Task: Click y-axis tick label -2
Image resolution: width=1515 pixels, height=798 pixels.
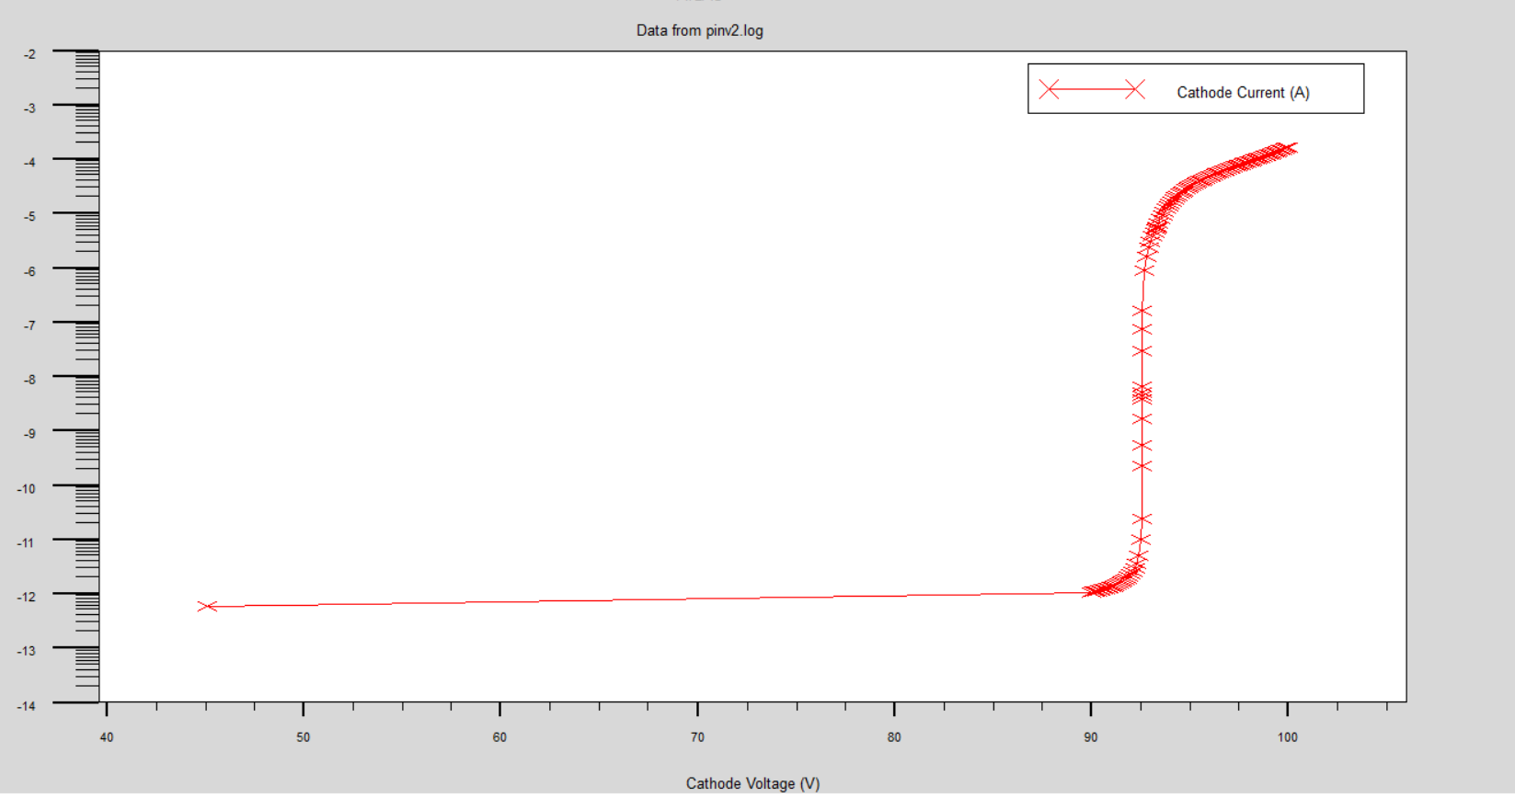Action: pos(29,54)
